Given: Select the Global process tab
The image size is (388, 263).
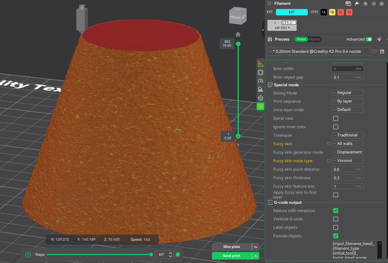Looking at the screenshot, I should coord(301,39).
